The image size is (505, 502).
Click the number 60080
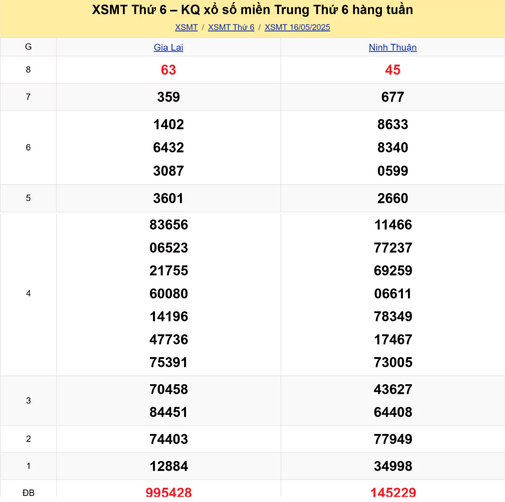click(169, 294)
